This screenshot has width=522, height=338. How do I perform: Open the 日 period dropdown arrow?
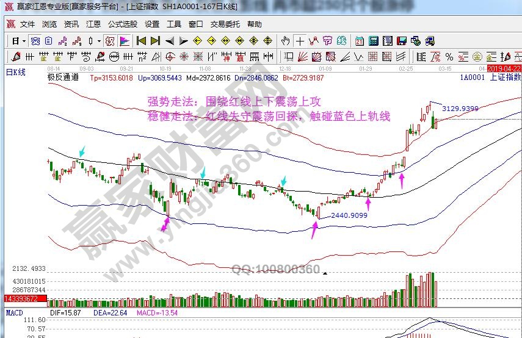pyautogui.click(x=24, y=41)
